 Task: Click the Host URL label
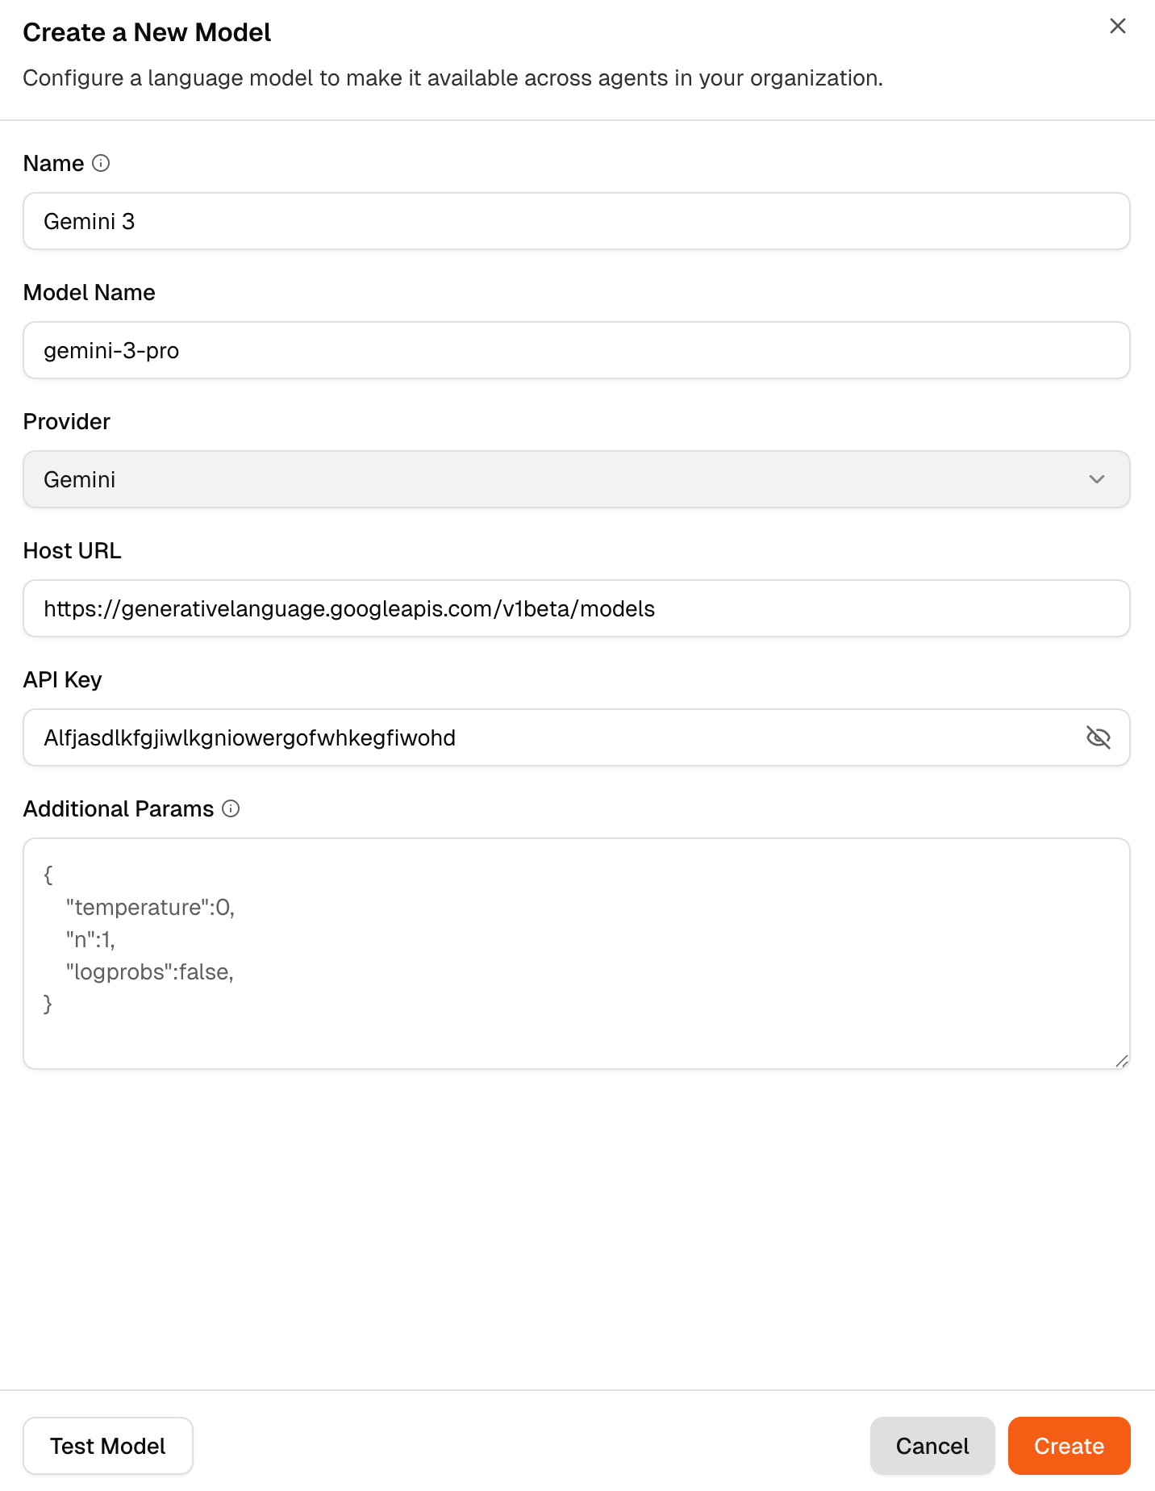pos(72,550)
